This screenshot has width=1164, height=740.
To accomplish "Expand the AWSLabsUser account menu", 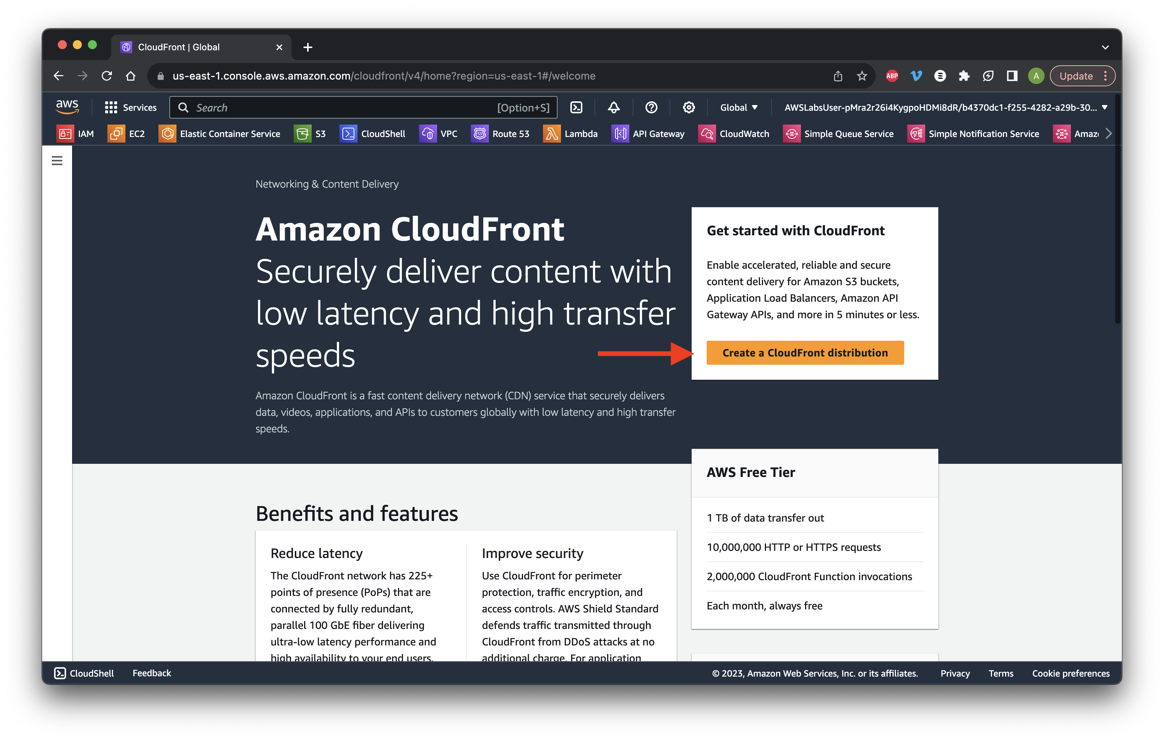I will [945, 107].
